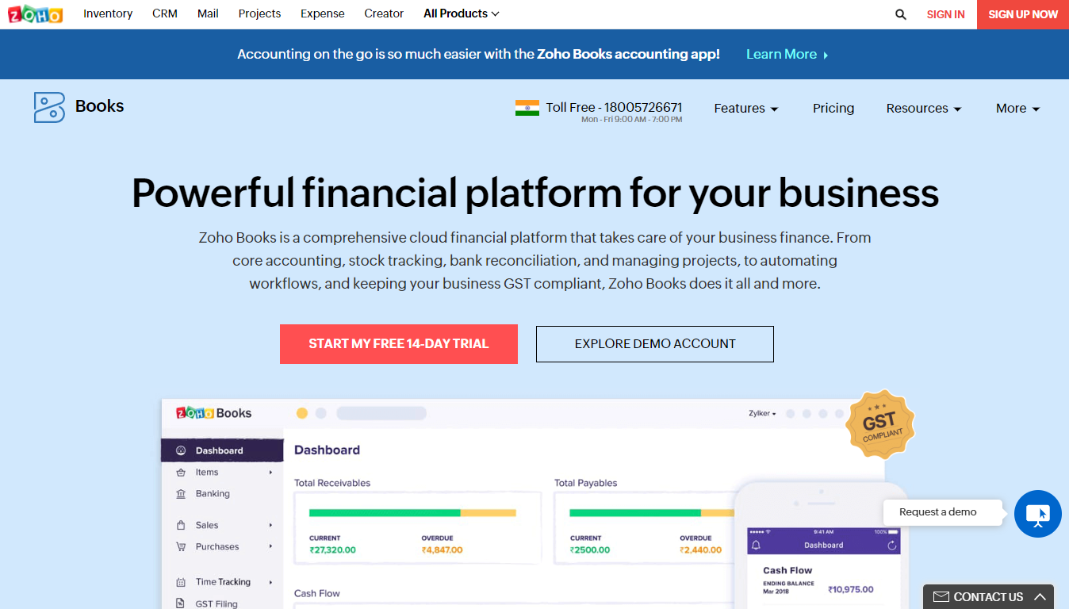Expand the All Products dropdown
This screenshot has height=609, width=1069.
pyautogui.click(x=462, y=13)
